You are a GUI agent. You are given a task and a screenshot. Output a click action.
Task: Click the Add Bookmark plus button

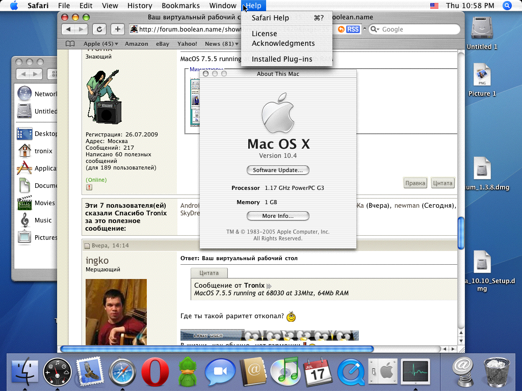(x=117, y=29)
